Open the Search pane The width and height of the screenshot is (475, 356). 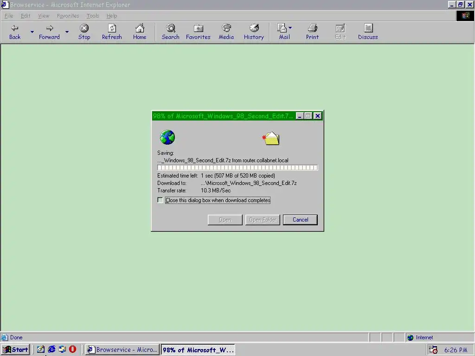click(171, 32)
